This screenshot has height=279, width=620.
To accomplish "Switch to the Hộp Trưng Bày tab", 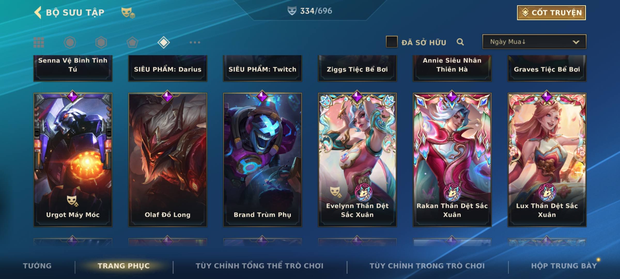I will 564,266.
